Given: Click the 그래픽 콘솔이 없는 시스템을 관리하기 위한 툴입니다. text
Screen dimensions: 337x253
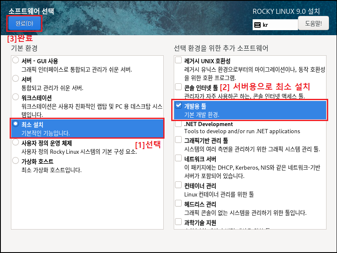Looking at the screenshot, I should [245, 213].
